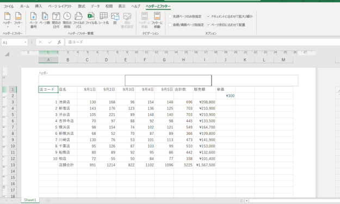
Task: Select column M header
Action: [283, 60]
